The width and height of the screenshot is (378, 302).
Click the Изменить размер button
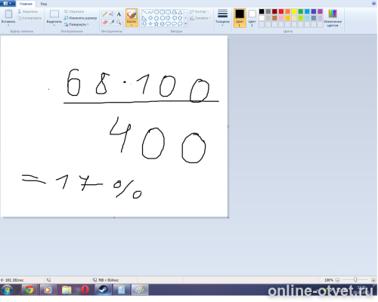[x=80, y=18]
